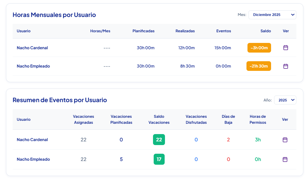Image resolution: width=308 pixels, height=180 pixels.
Task: Click the 5 vacaciones planificadas value
Action: [x=121, y=159]
